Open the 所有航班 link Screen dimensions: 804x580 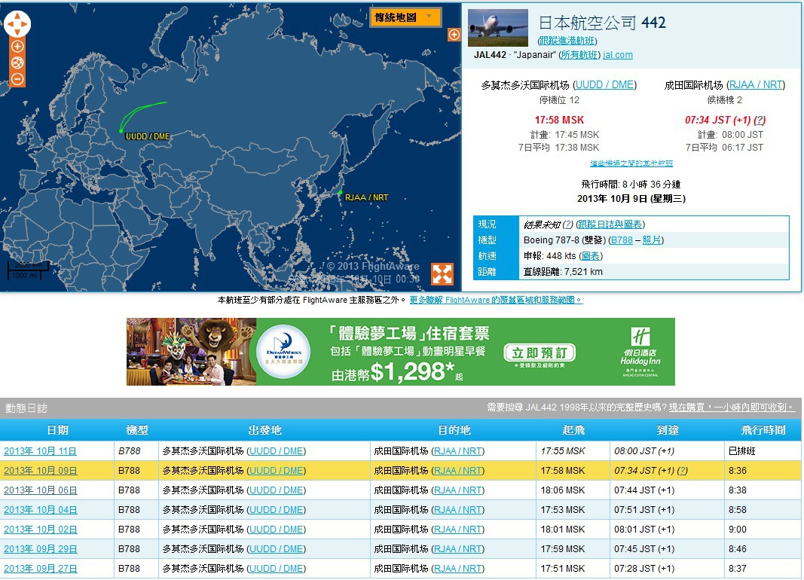pos(579,55)
